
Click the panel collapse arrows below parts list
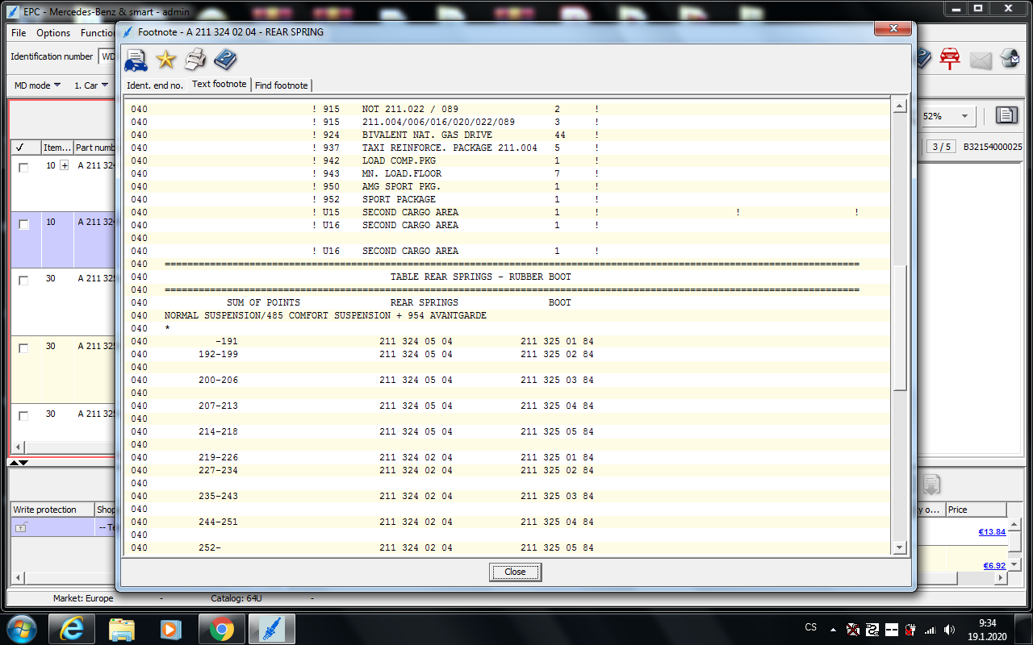(19, 463)
